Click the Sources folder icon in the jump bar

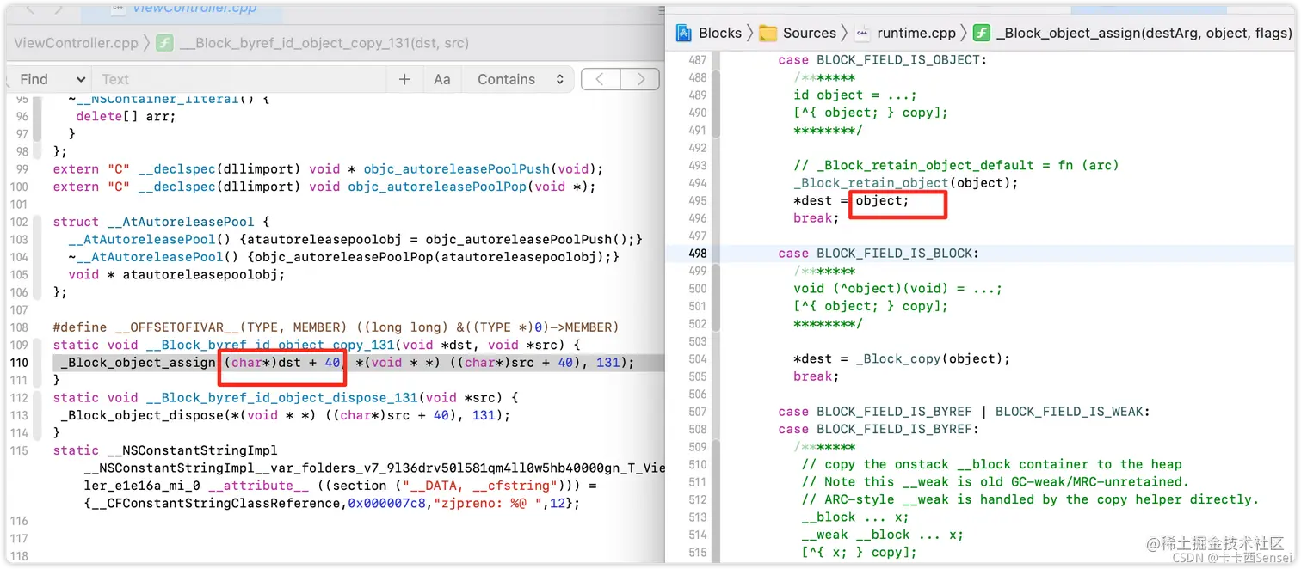pos(768,33)
